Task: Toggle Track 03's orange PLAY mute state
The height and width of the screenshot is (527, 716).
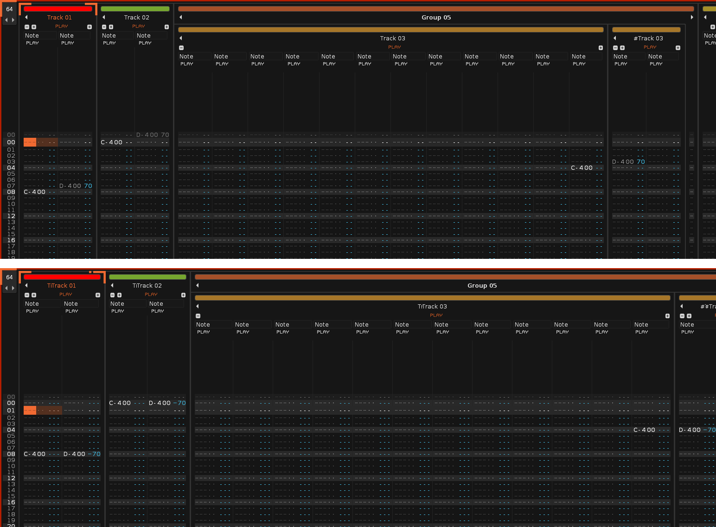Action: point(395,47)
